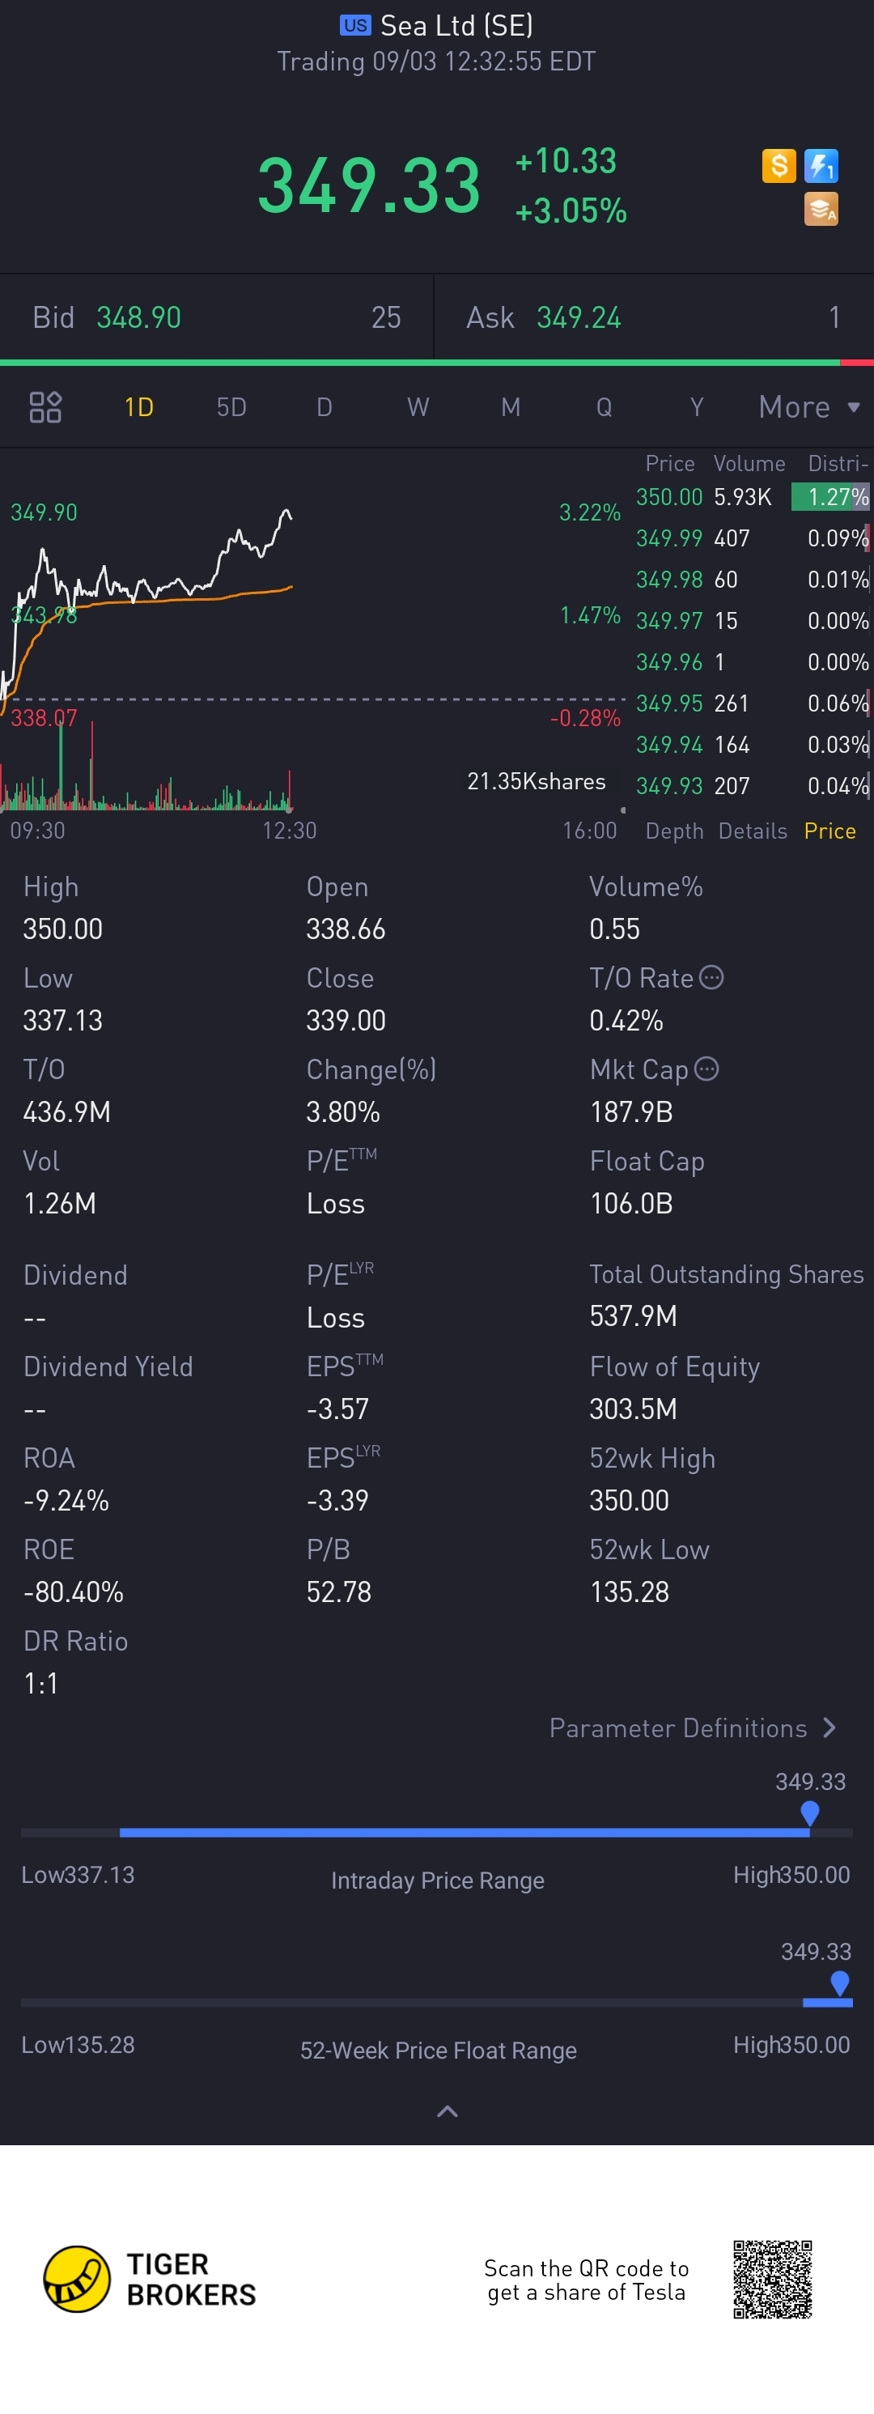Select the 349.93 price level row
The width and height of the screenshot is (874, 2414).
click(753, 785)
